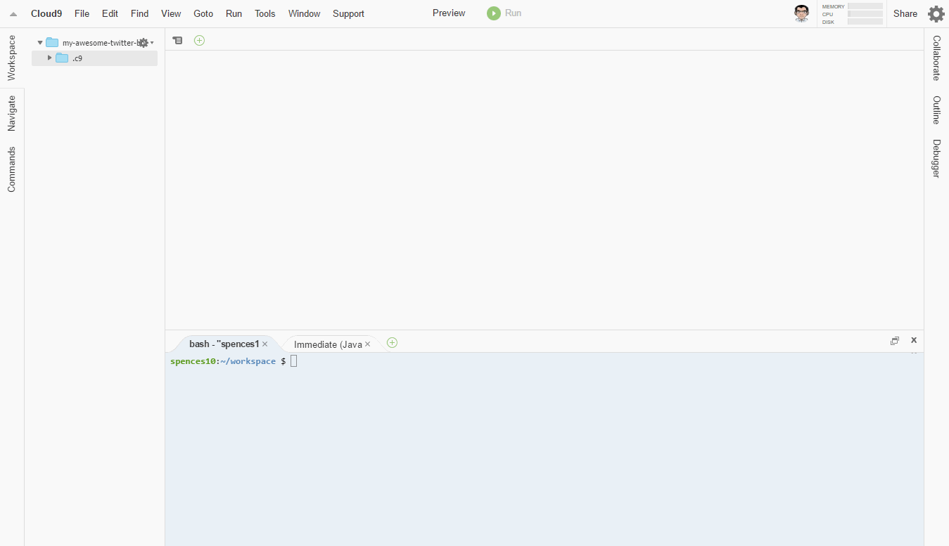The width and height of the screenshot is (949, 546).
Task: Click the Preview button
Action: 449,13
